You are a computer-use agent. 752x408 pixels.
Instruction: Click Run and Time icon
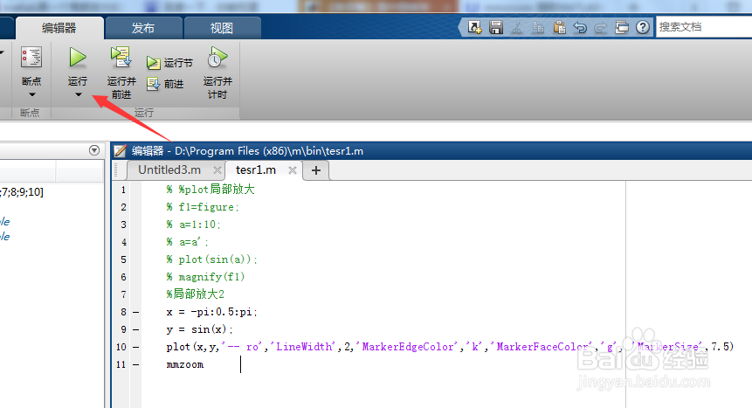coord(217,57)
